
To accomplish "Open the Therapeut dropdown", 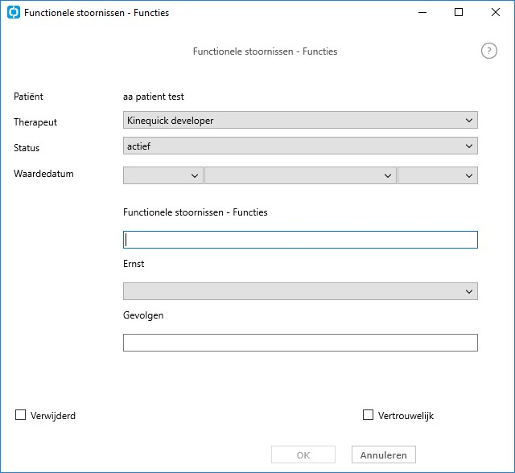I will click(300, 120).
